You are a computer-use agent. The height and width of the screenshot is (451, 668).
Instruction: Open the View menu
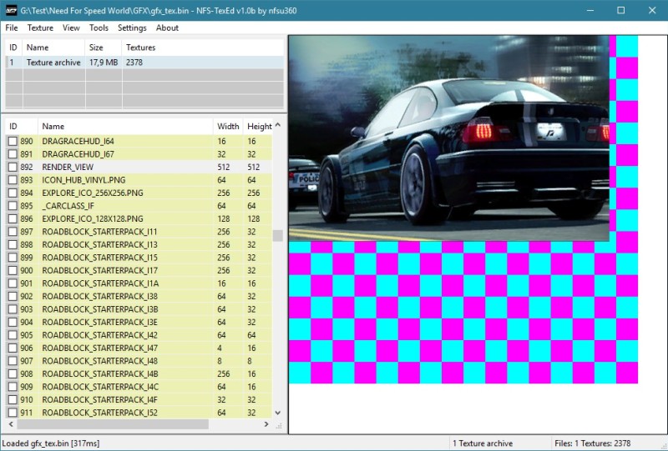[71, 28]
